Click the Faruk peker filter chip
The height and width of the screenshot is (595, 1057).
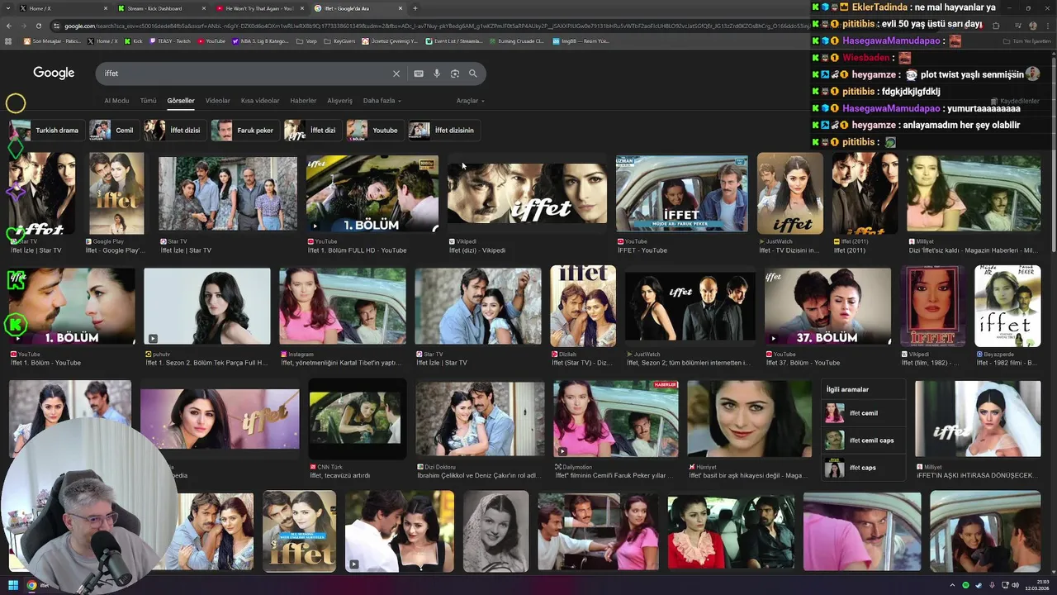[244, 130]
